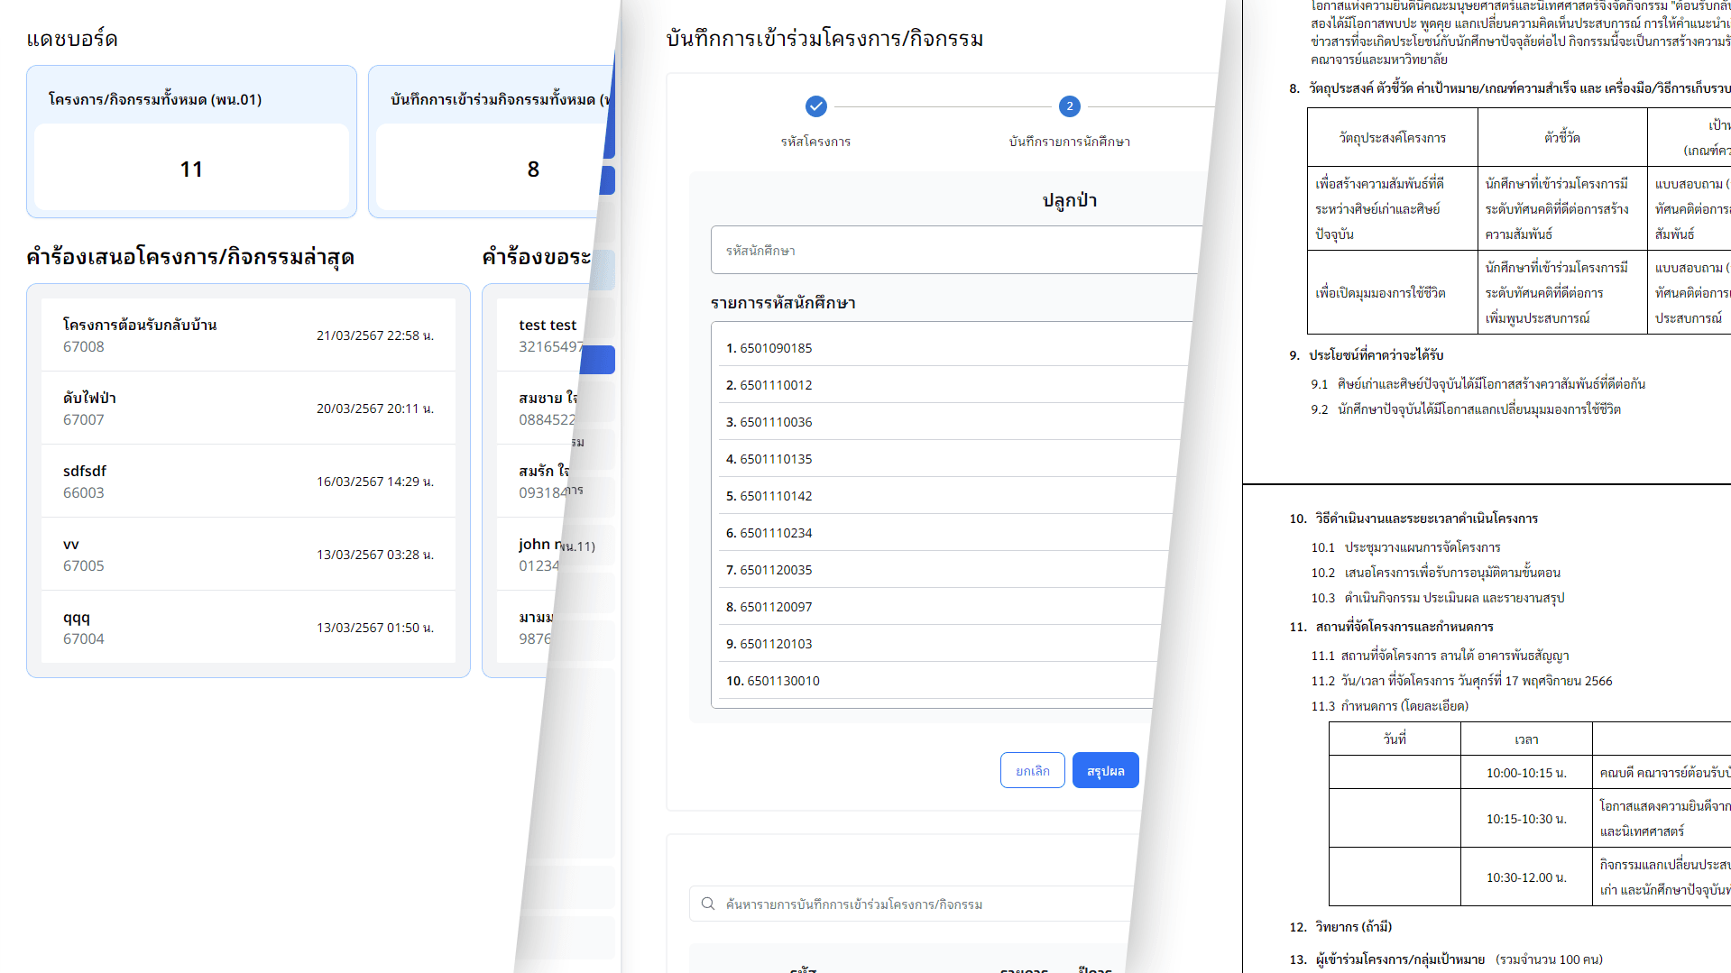This screenshot has width=1731, height=973.
Task: Select the sdfsdf 66003 request row
Action: [248, 482]
